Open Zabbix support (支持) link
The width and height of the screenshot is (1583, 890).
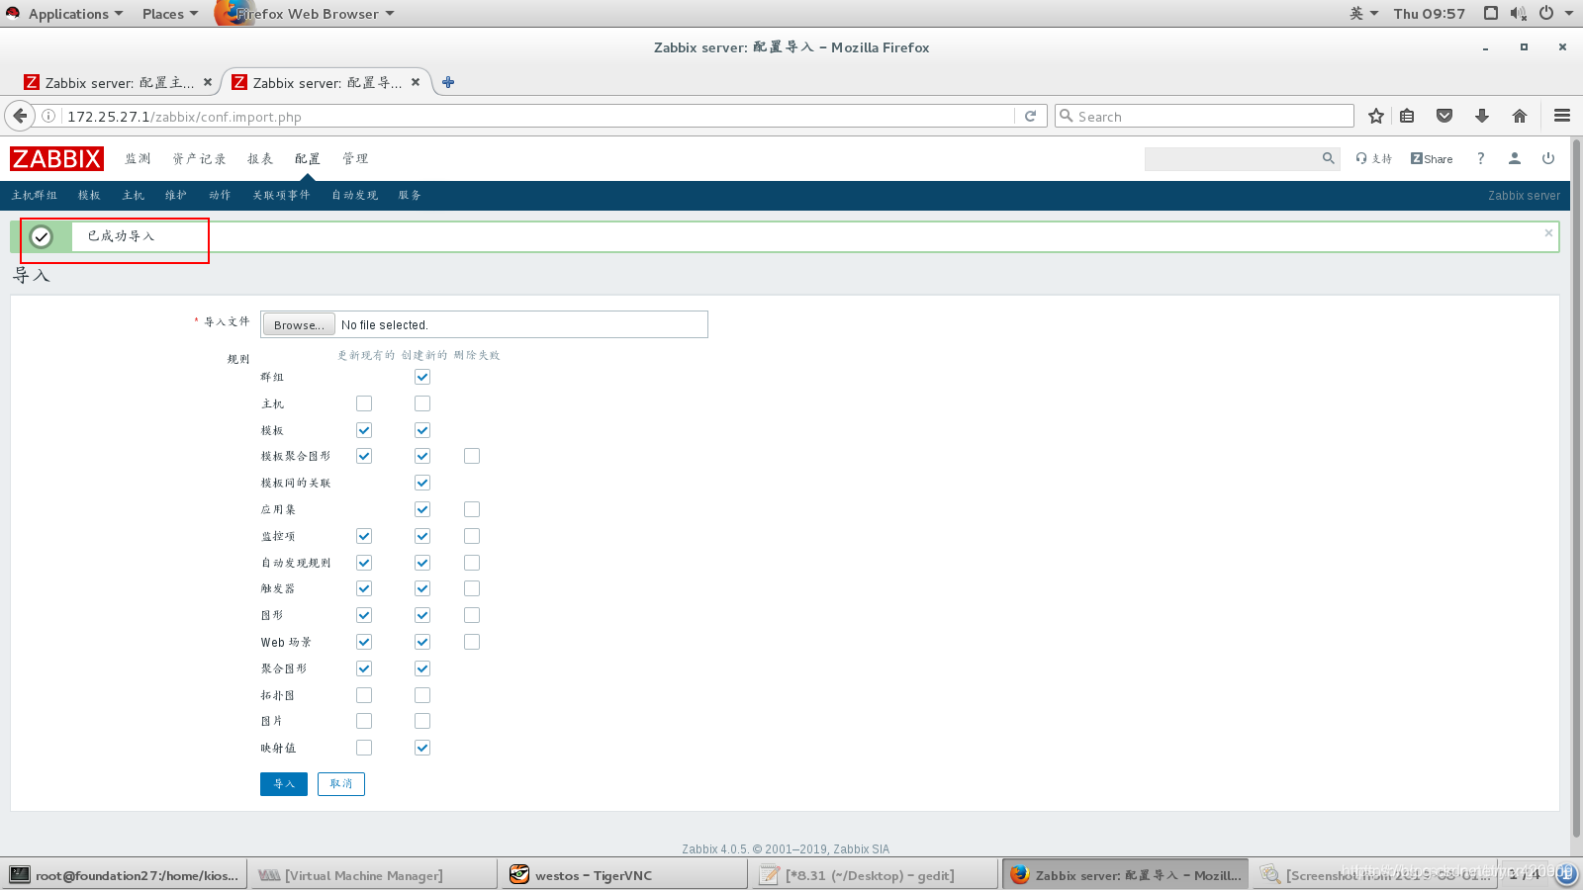tap(1373, 158)
